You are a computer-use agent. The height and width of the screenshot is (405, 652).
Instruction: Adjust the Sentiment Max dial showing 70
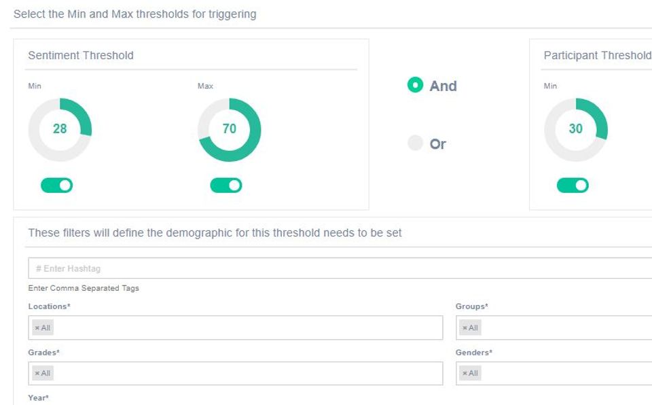229,129
